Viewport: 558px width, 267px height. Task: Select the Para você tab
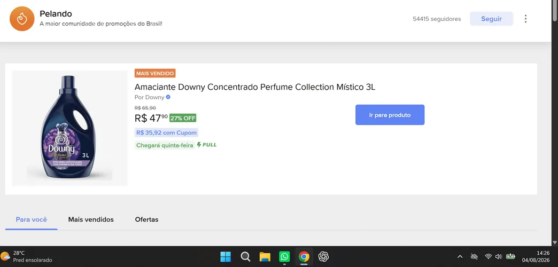pos(32,219)
